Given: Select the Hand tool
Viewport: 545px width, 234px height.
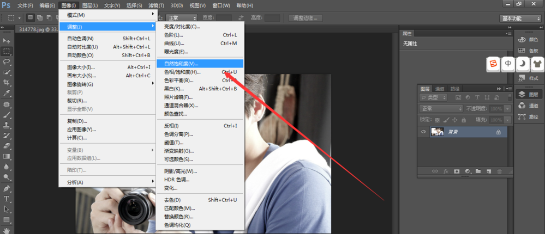Looking at the screenshot, I should coord(7,230).
